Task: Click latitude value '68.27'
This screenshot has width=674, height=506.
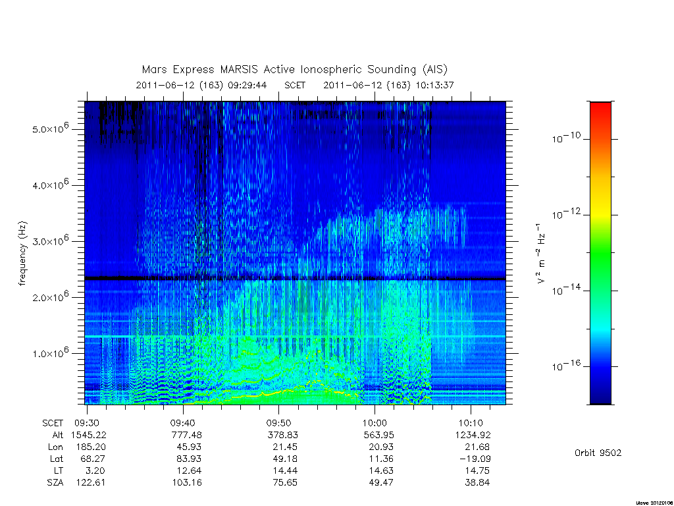Action: coord(93,459)
